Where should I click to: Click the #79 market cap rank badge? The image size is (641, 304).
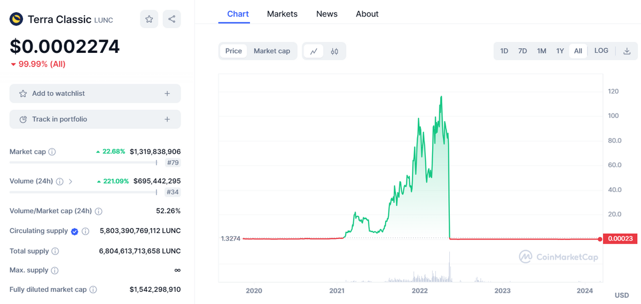tap(173, 163)
